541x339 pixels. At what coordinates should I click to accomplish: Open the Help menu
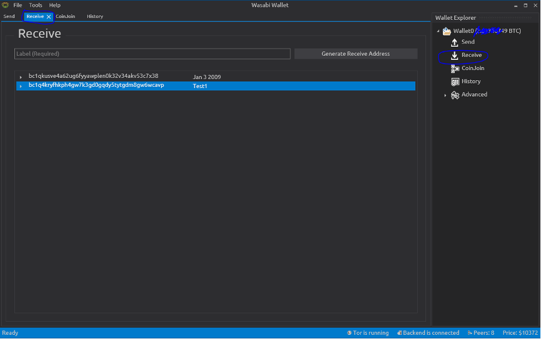pos(54,5)
